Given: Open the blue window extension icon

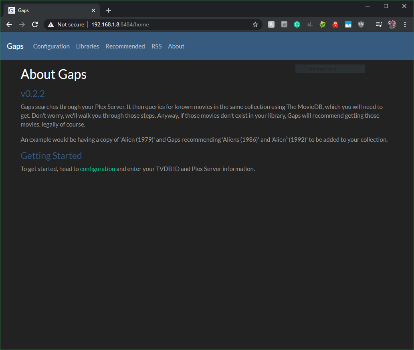Looking at the screenshot, I should pos(348,24).
